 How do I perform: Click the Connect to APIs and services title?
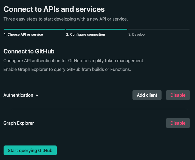click(x=54, y=9)
